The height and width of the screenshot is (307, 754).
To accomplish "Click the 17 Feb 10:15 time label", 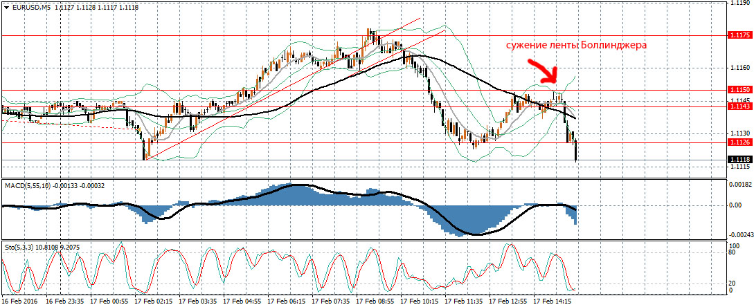I will click(x=418, y=301).
